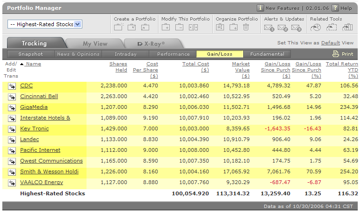Click the Help question mark button
This screenshot has height=214, width=361.
335,8
